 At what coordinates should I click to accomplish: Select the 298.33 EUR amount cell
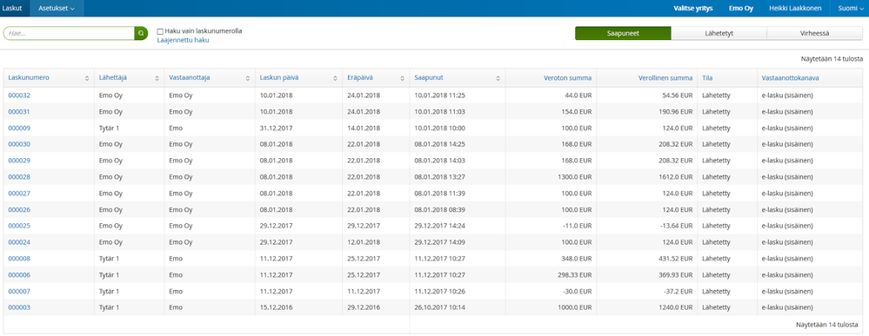tap(576, 274)
